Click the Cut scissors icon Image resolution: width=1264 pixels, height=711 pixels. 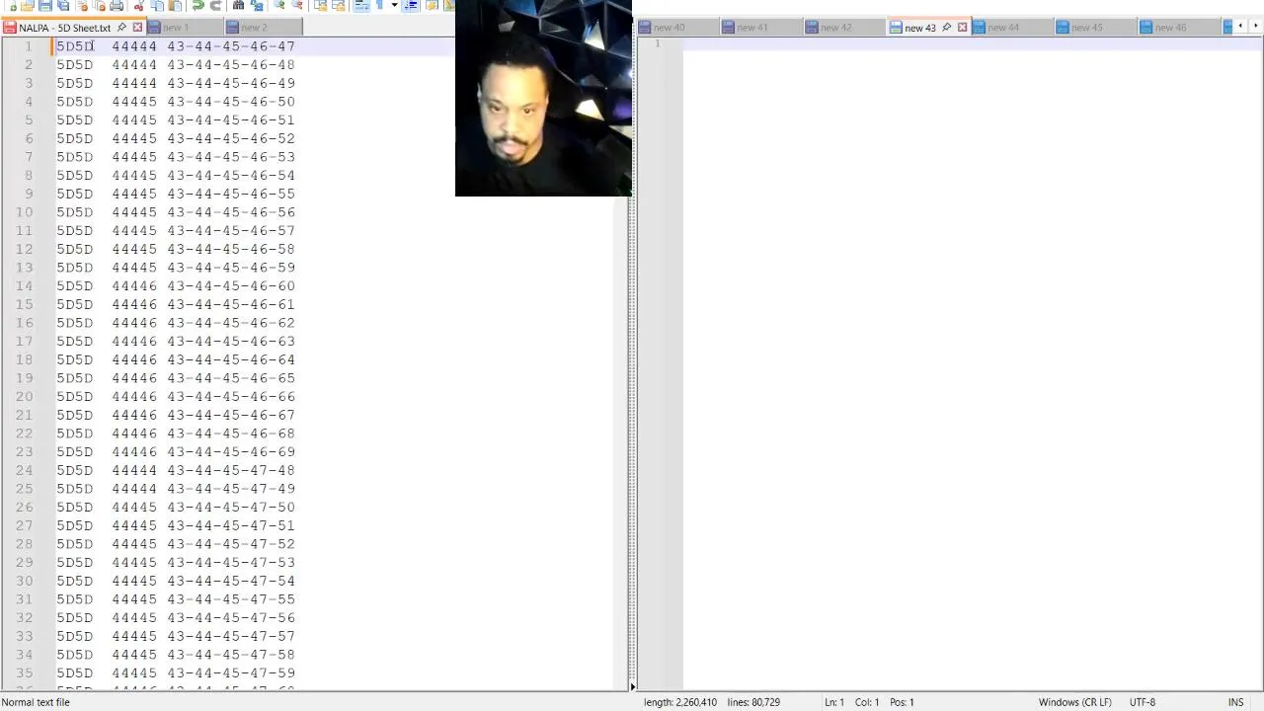pyautogui.click(x=138, y=5)
